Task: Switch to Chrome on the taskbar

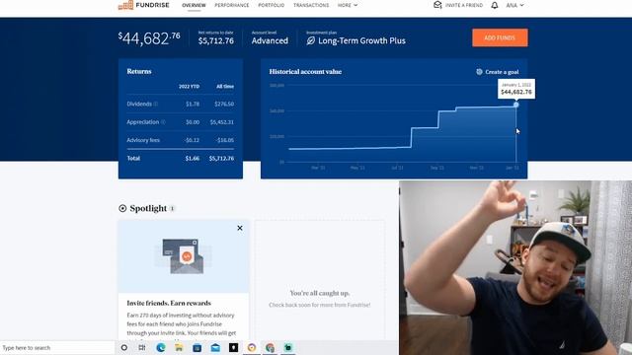Action: click(x=270, y=347)
